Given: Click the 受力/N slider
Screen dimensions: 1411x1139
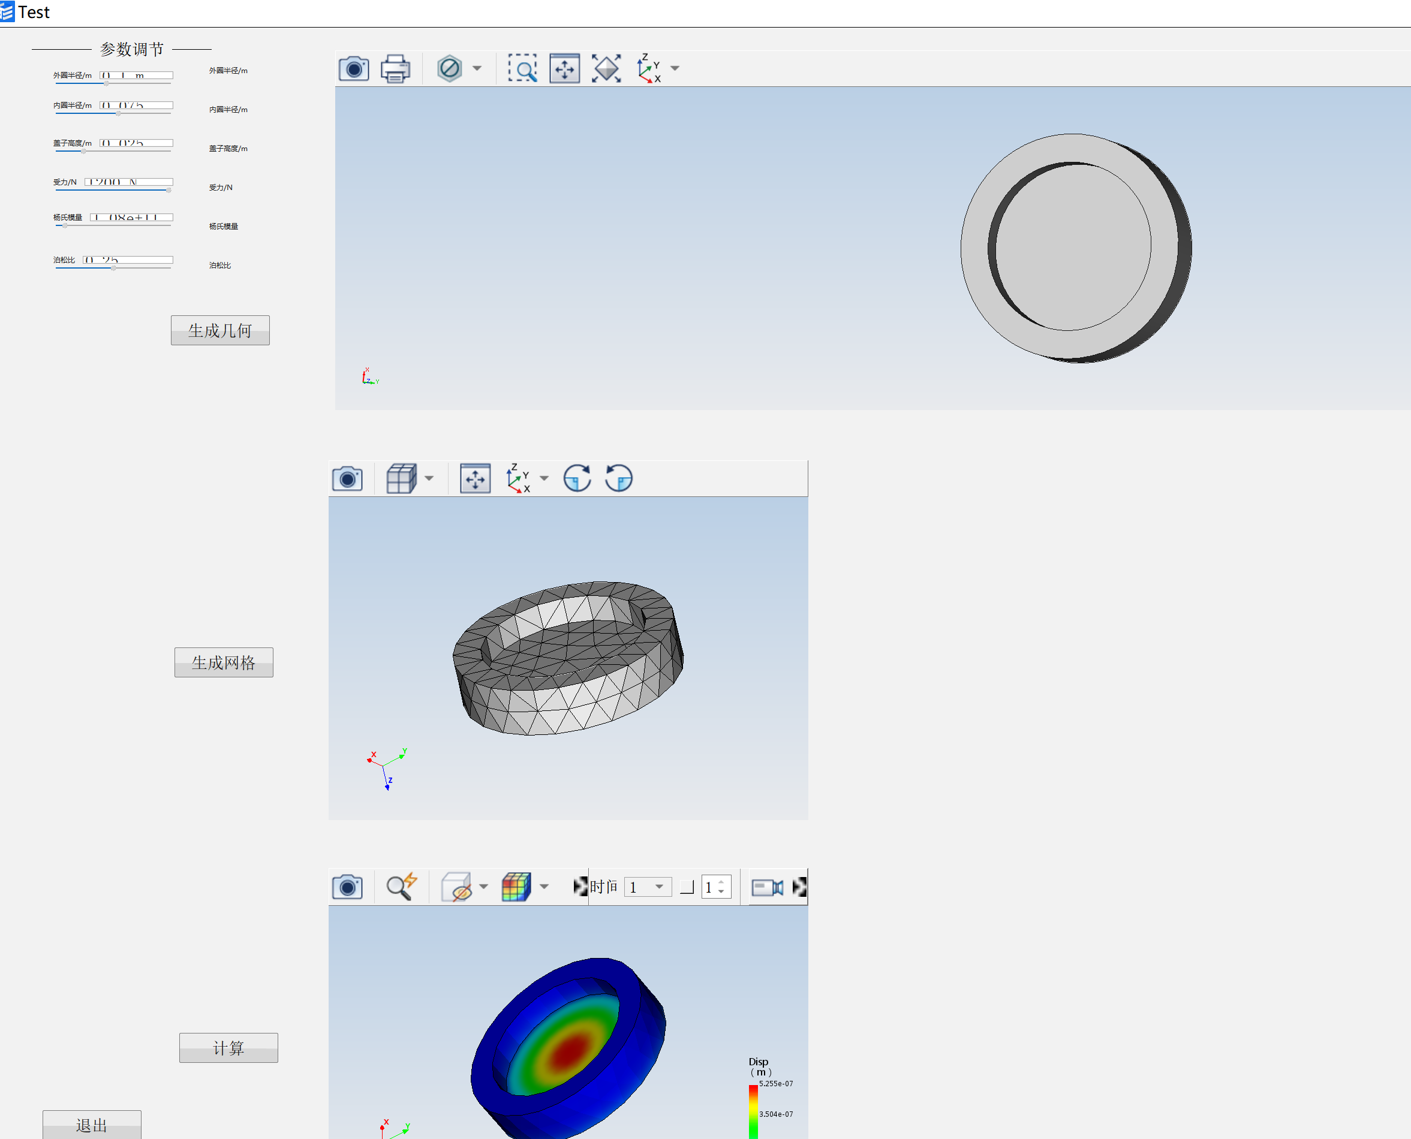Looking at the screenshot, I should point(113,189).
